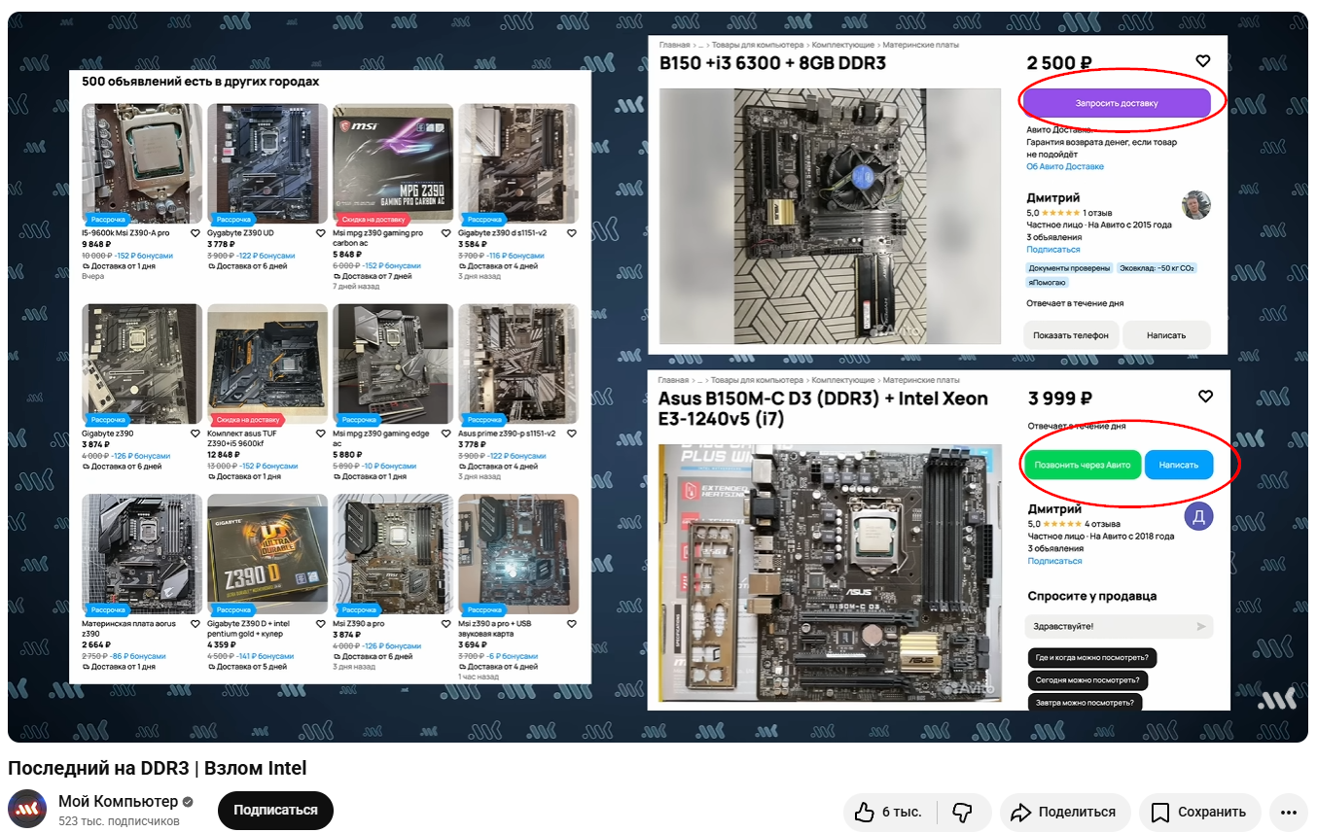Open the MSI MPG Z390 box thumbnail
Screen dimensions: 1317x833
click(393, 164)
